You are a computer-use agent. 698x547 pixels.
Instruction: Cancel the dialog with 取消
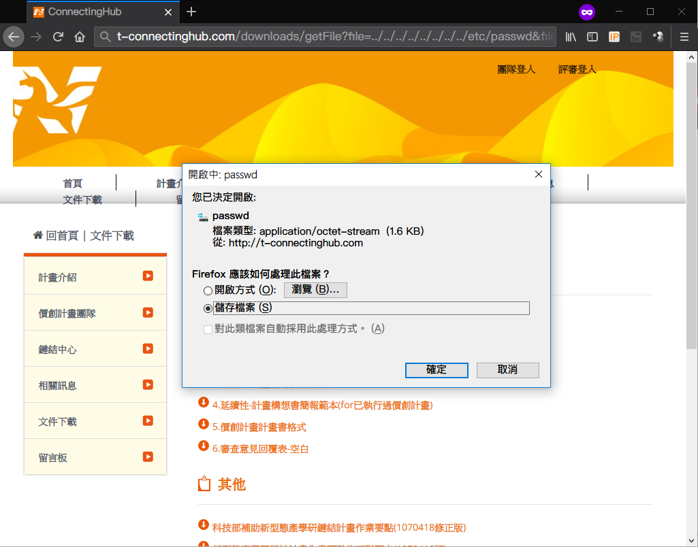point(507,370)
